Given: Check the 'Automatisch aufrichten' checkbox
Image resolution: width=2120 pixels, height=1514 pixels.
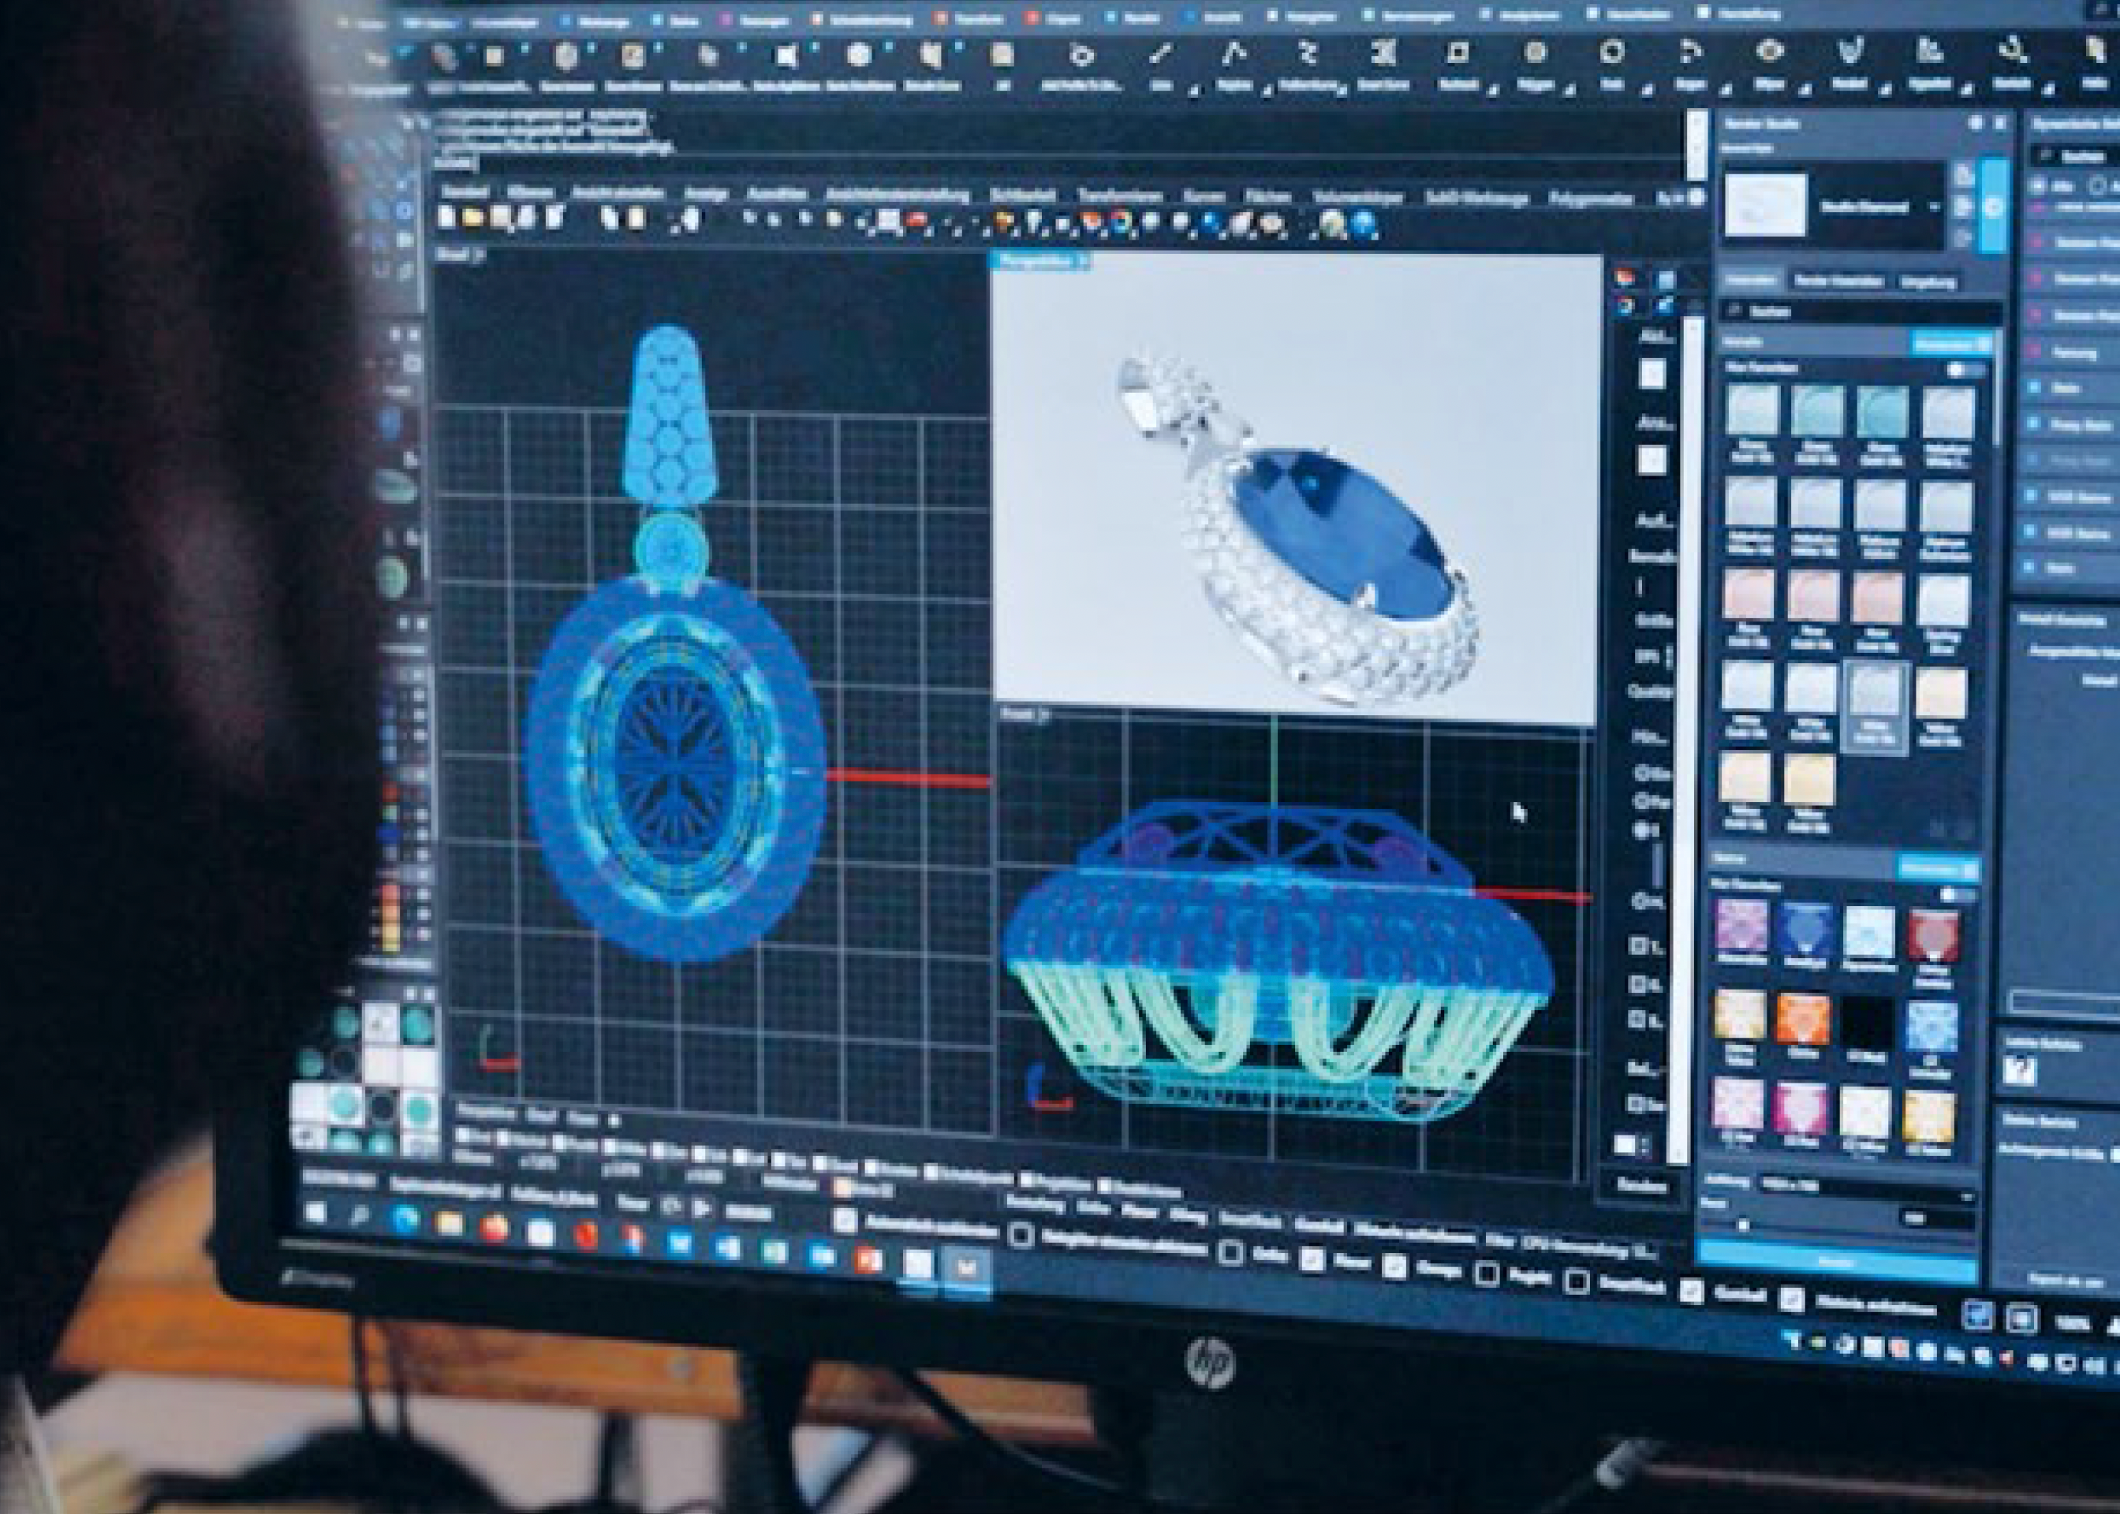Looking at the screenshot, I should tap(844, 1219).
